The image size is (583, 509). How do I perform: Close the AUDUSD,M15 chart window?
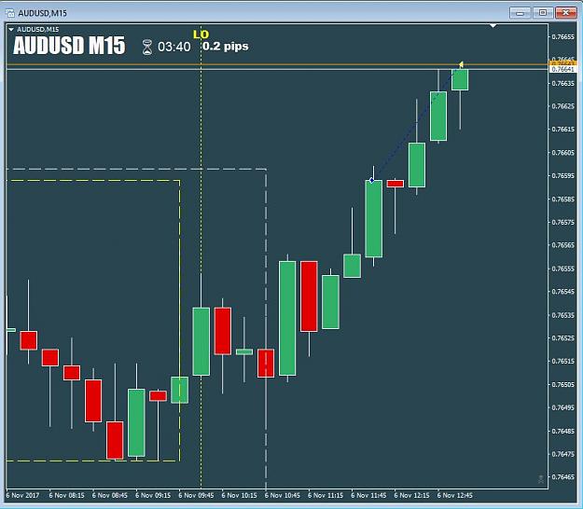pyautogui.click(x=565, y=13)
